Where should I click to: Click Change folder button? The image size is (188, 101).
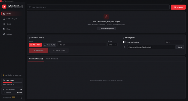(180, 47)
